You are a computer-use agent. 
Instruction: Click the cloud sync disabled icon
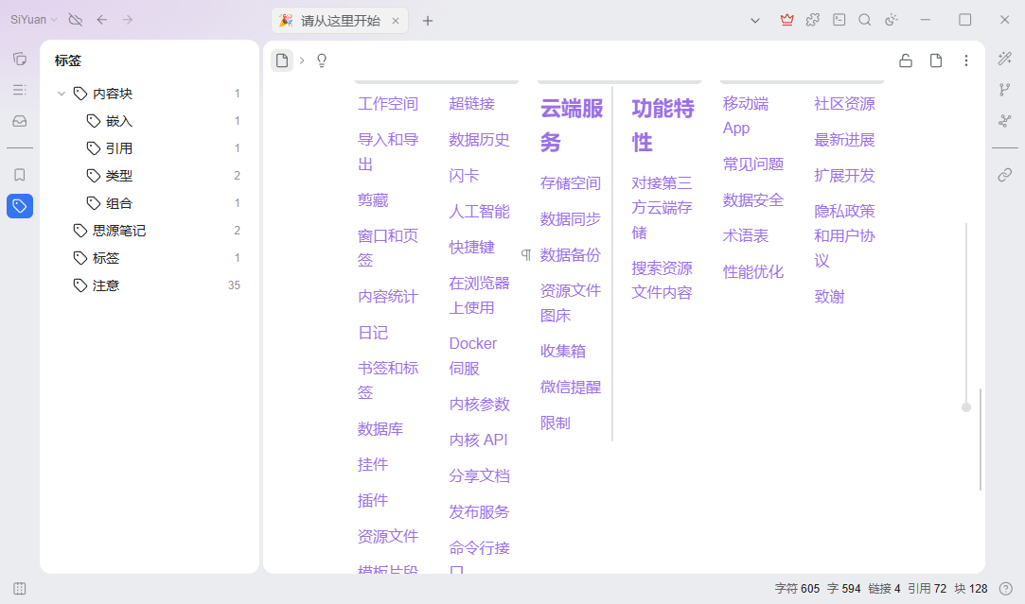point(75,20)
